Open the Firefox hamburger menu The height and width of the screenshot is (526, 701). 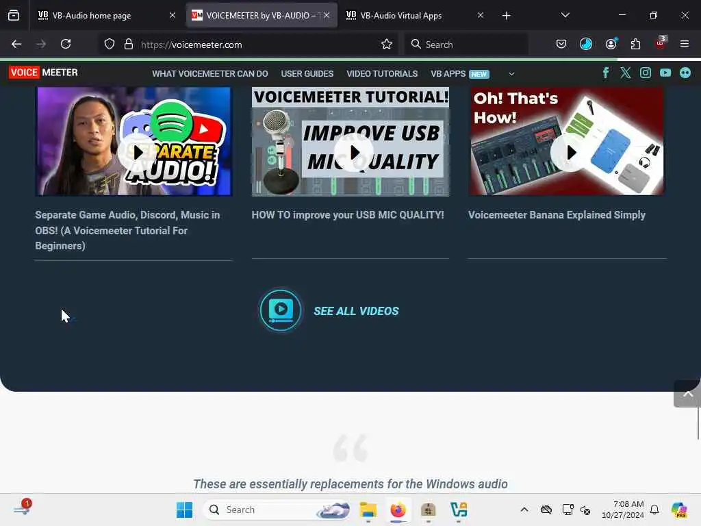685,44
